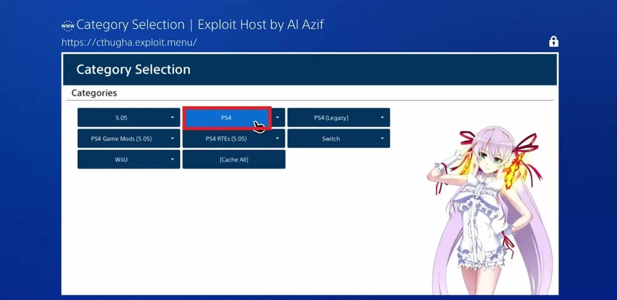Expand PS4 Game Mods (5.05) dropdown arrow
Screen dimensions: 617x300
172,138
